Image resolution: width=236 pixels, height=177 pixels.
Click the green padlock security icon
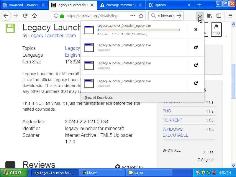62,16
